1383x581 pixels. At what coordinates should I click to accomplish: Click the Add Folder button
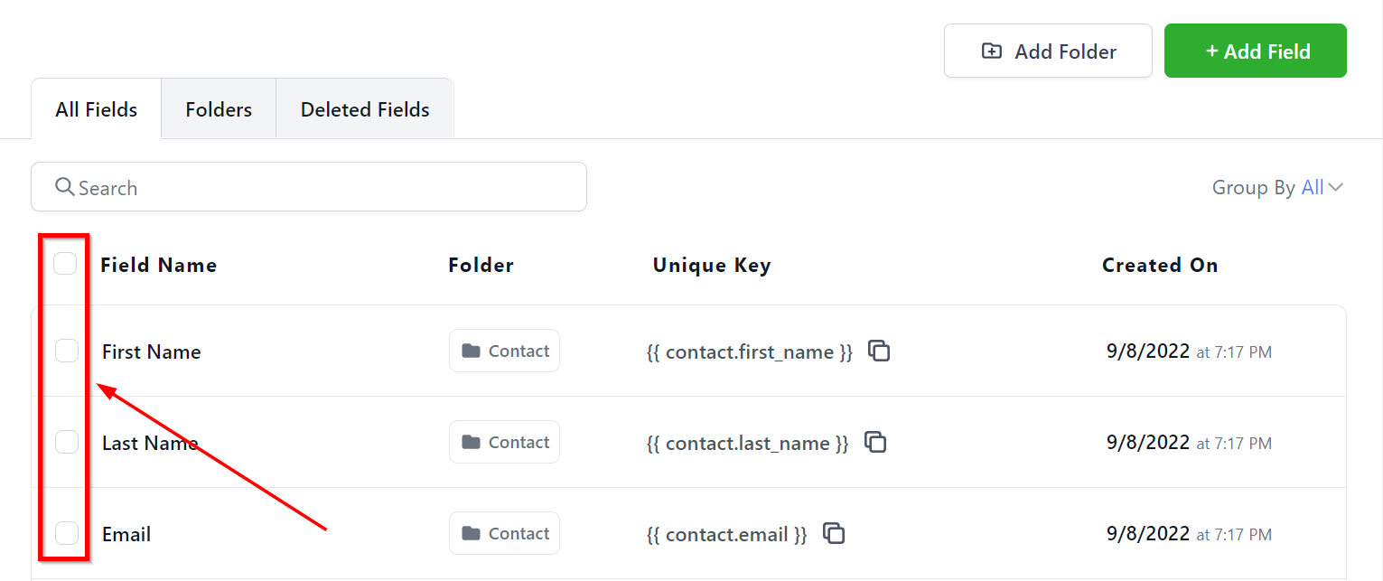(1048, 52)
